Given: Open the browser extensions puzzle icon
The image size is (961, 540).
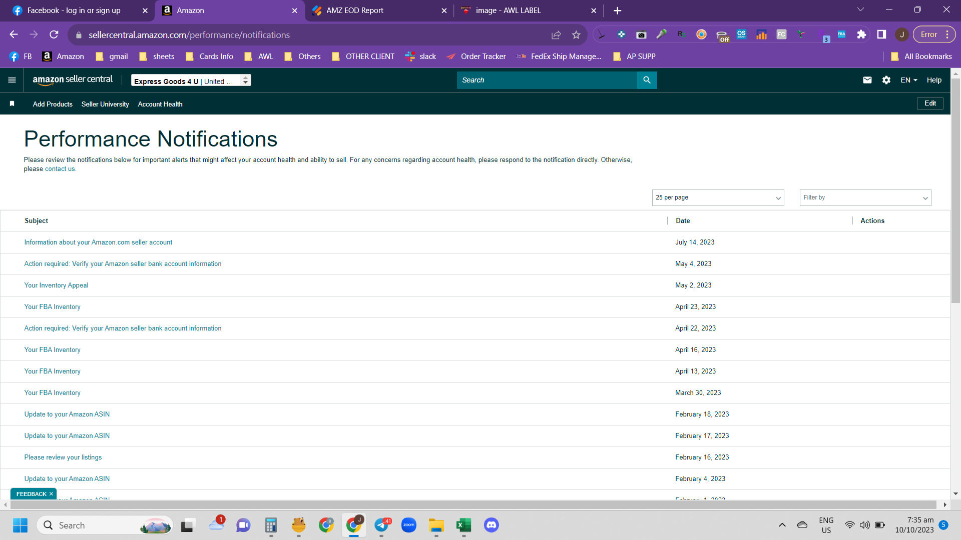Looking at the screenshot, I should click(861, 34).
